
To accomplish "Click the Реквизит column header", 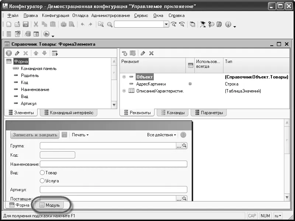I will (153, 65).
